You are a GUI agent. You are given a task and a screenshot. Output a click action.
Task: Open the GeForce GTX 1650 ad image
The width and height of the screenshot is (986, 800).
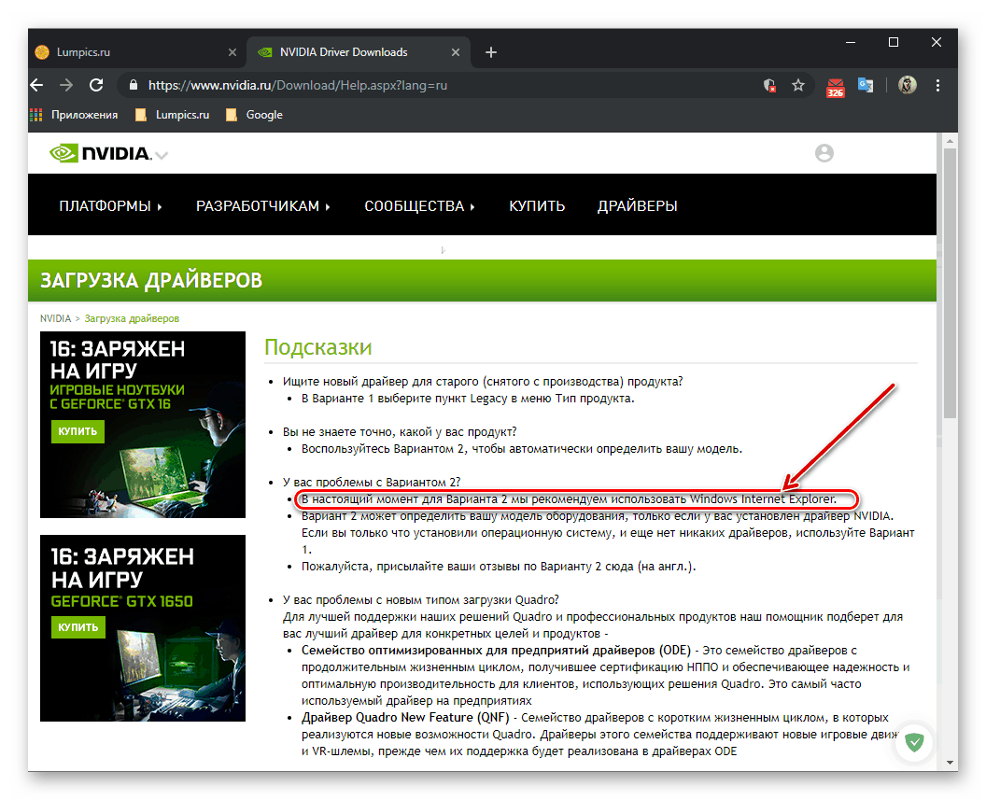click(x=143, y=628)
